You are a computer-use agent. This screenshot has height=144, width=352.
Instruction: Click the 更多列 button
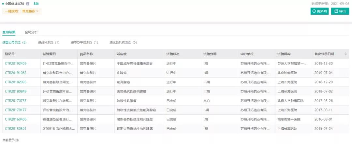[x=319, y=11]
